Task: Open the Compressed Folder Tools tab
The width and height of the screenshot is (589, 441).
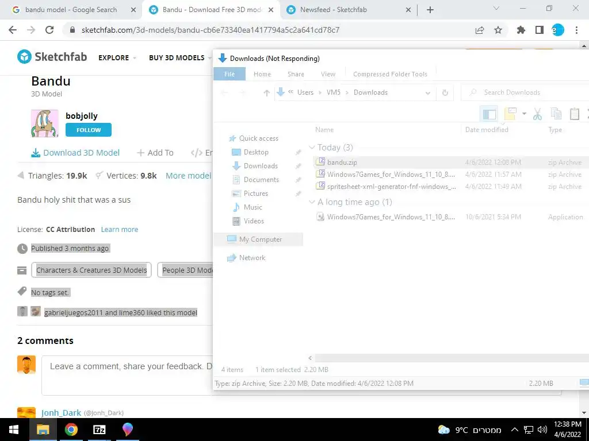Action: [391, 74]
